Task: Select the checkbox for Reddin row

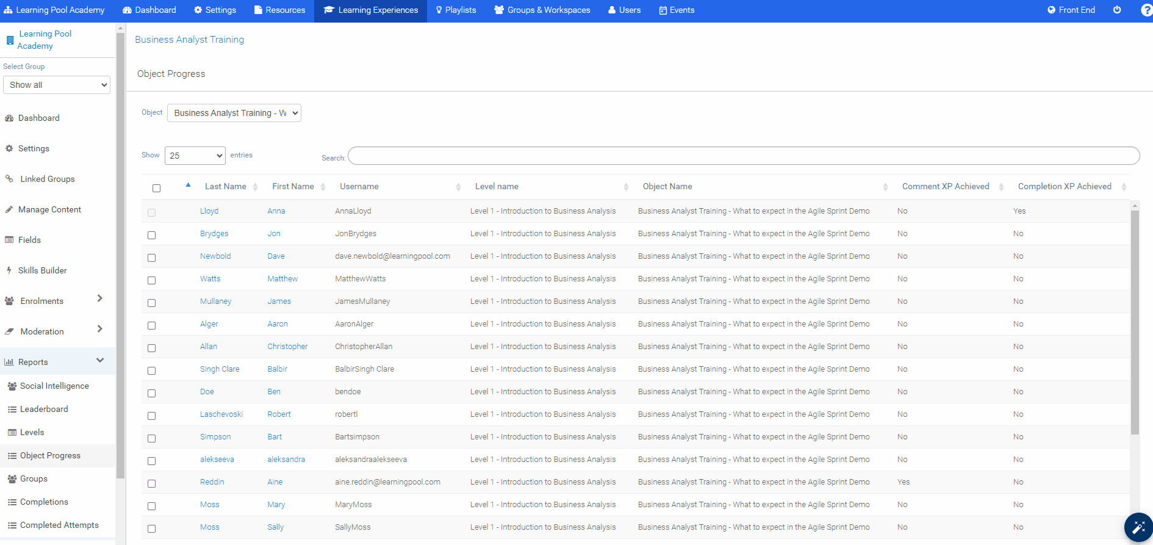Action: (151, 483)
